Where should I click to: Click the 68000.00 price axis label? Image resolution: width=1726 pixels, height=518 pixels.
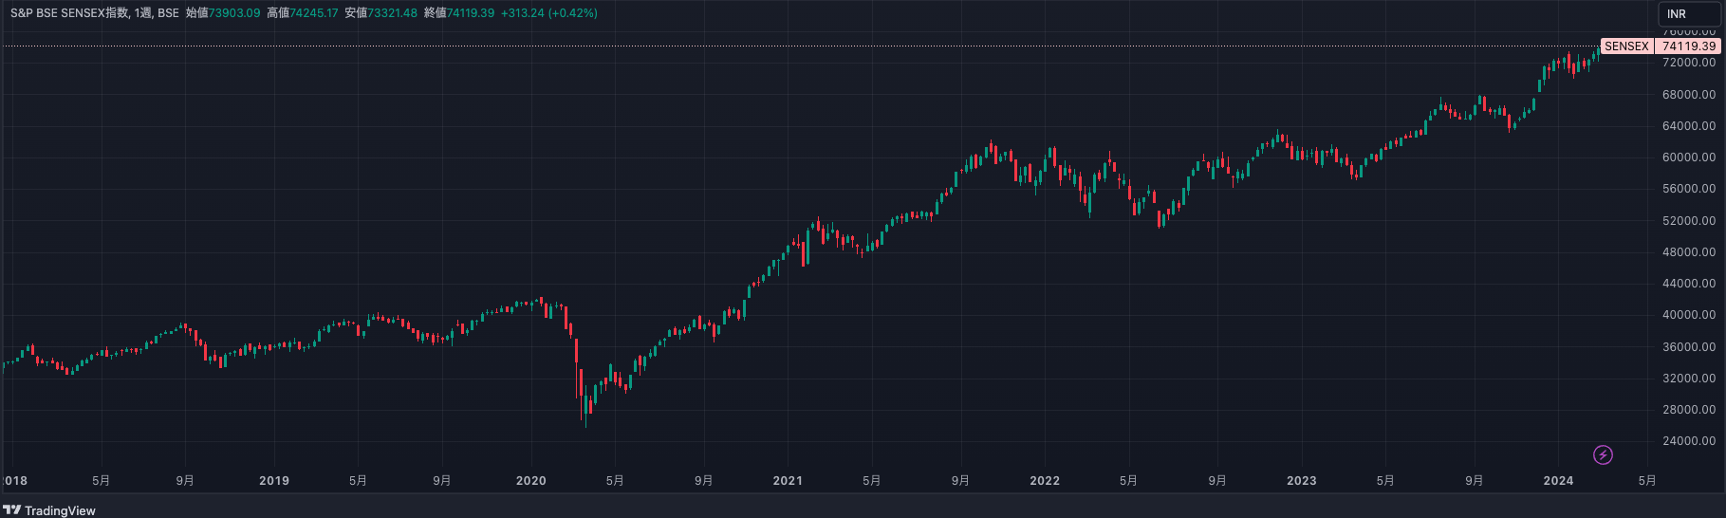1688,95
